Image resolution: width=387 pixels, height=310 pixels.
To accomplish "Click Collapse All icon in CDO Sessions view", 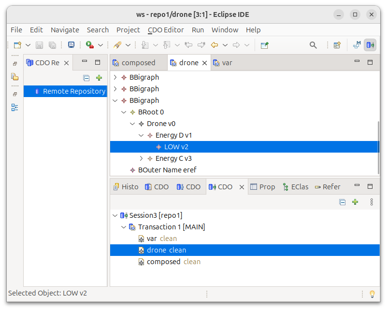I will (x=343, y=202).
